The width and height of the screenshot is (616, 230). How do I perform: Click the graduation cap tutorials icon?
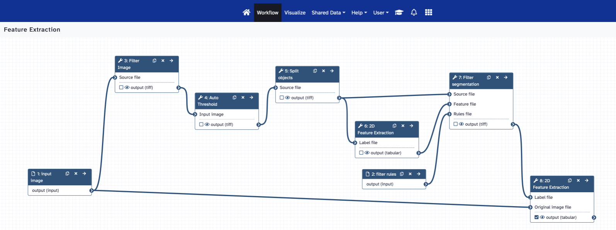tap(399, 12)
